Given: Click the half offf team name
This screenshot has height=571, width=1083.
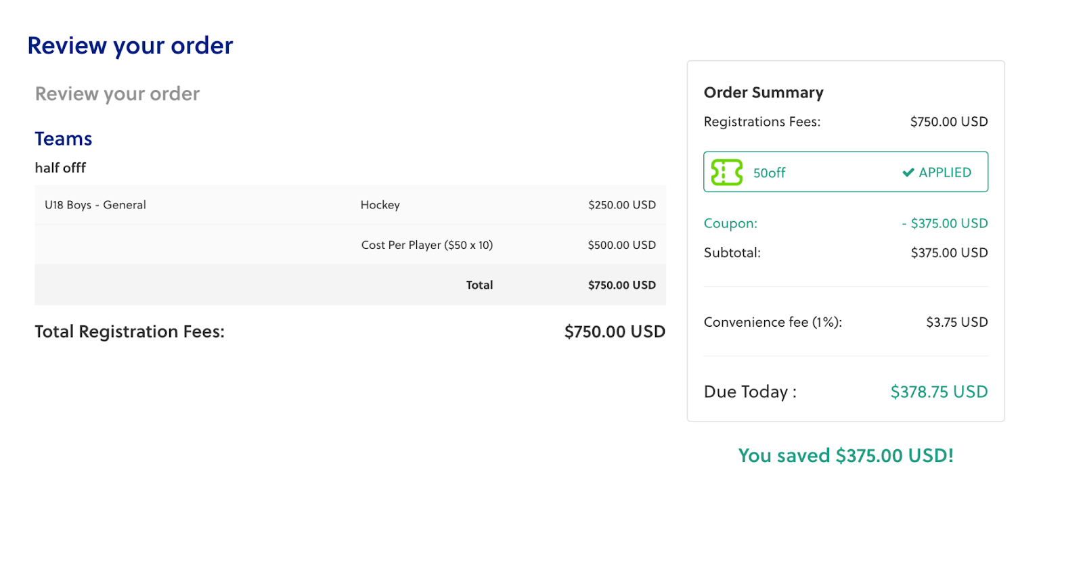Looking at the screenshot, I should point(60,168).
